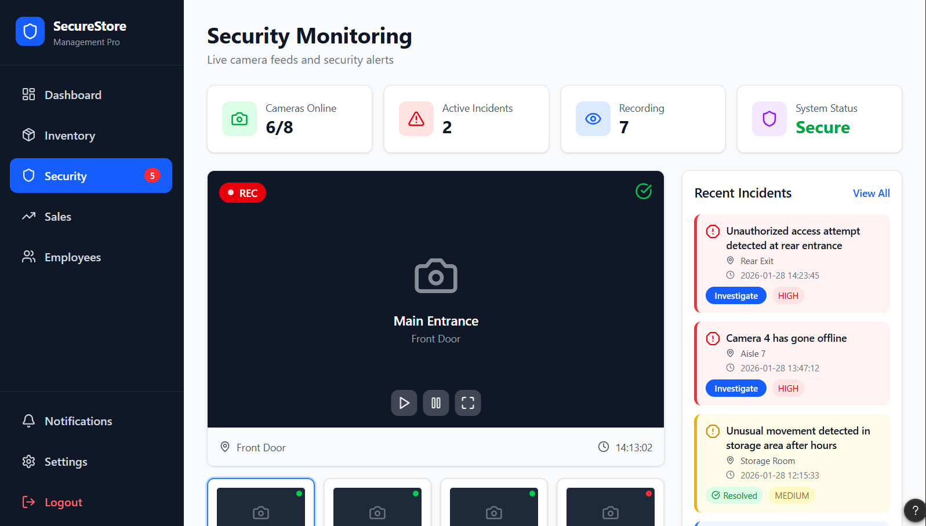Select the Security menu item
Image resolution: width=926 pixels, height=526 pixels.
[91, 176]
